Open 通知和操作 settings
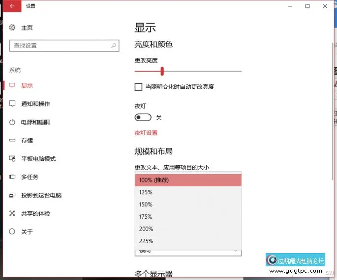Viewport: 337px width, 280px height. tap(36, 104)
